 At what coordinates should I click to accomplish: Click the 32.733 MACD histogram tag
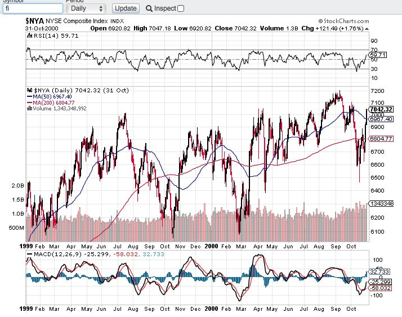pos(379,271)
